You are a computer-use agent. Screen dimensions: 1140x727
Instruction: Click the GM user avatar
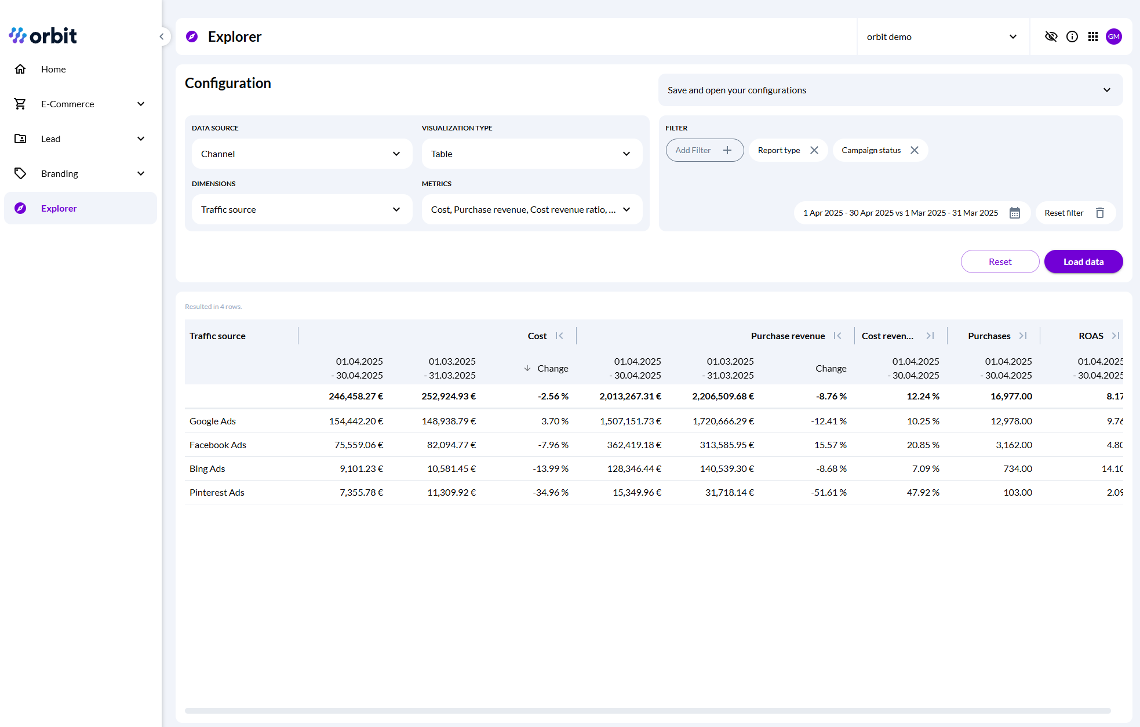[1114, 37]
